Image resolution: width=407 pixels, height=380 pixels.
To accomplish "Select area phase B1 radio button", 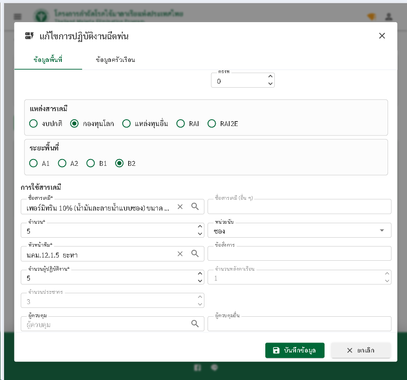I will (x=91, y=164).
